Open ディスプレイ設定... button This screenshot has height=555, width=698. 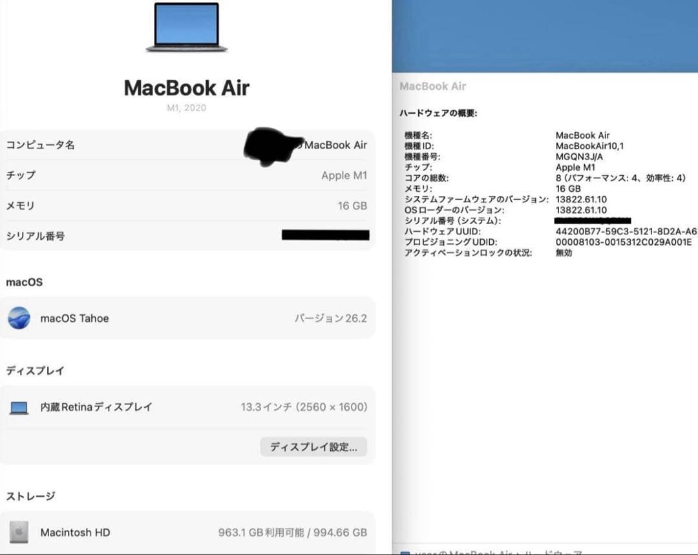pos(313,447)
